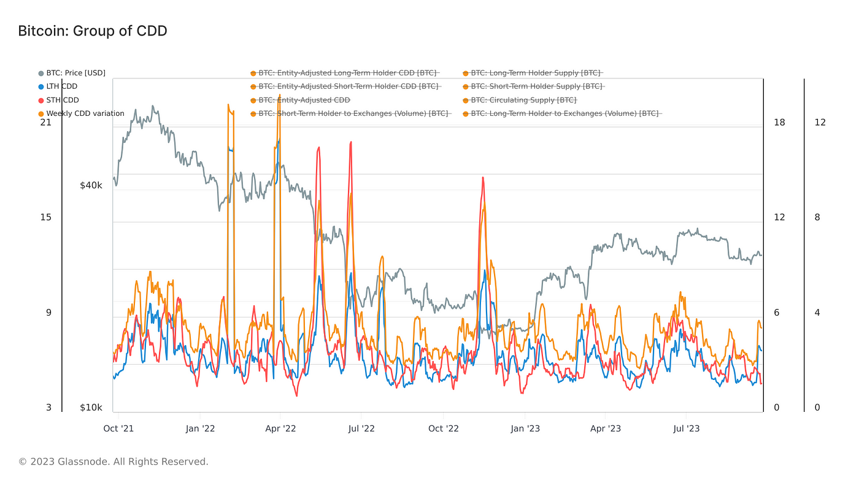Show BTC: Long-Term Holder Supply series
This screenshot has width=859, height=483.
click(x=532, y=73)
